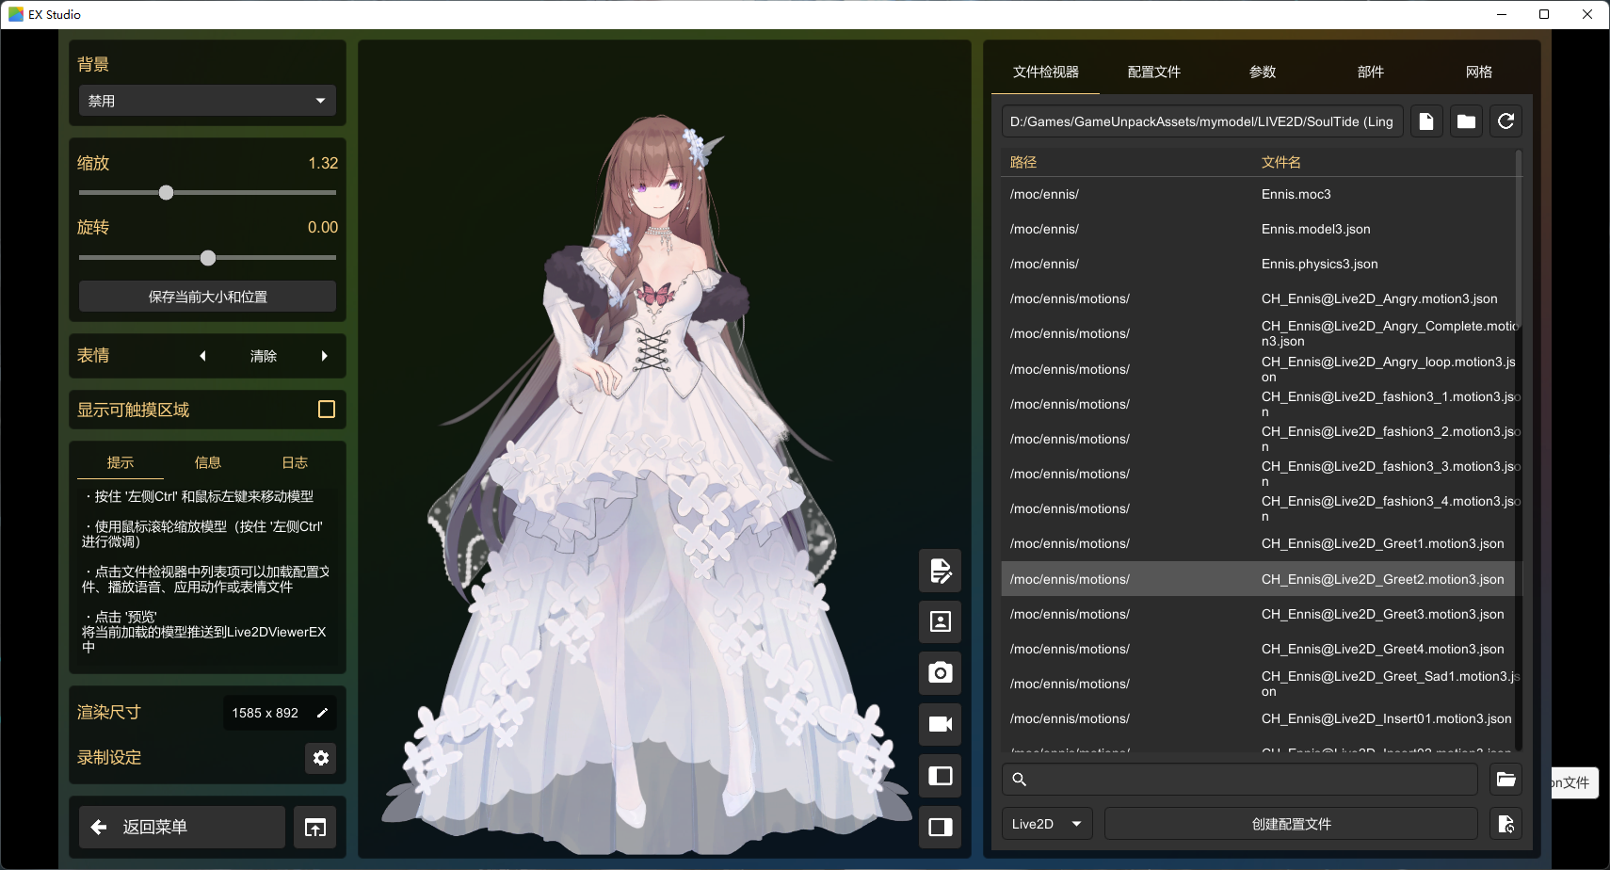This screenshot has width=1610, height=870.
Task: Refresh the file list with reload icon
Action: coord(1506,121)
